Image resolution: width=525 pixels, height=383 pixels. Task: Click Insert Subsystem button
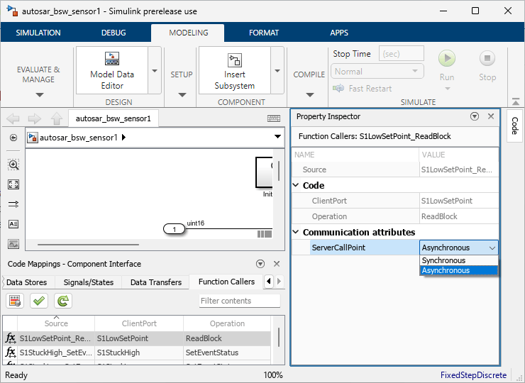pos(234,70)
